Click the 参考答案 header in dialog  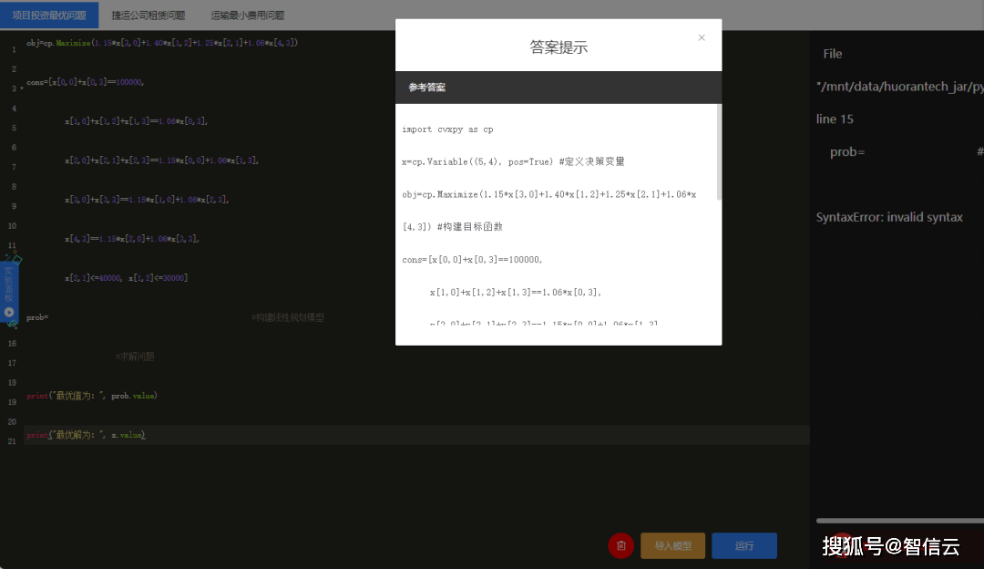[427, 88]
